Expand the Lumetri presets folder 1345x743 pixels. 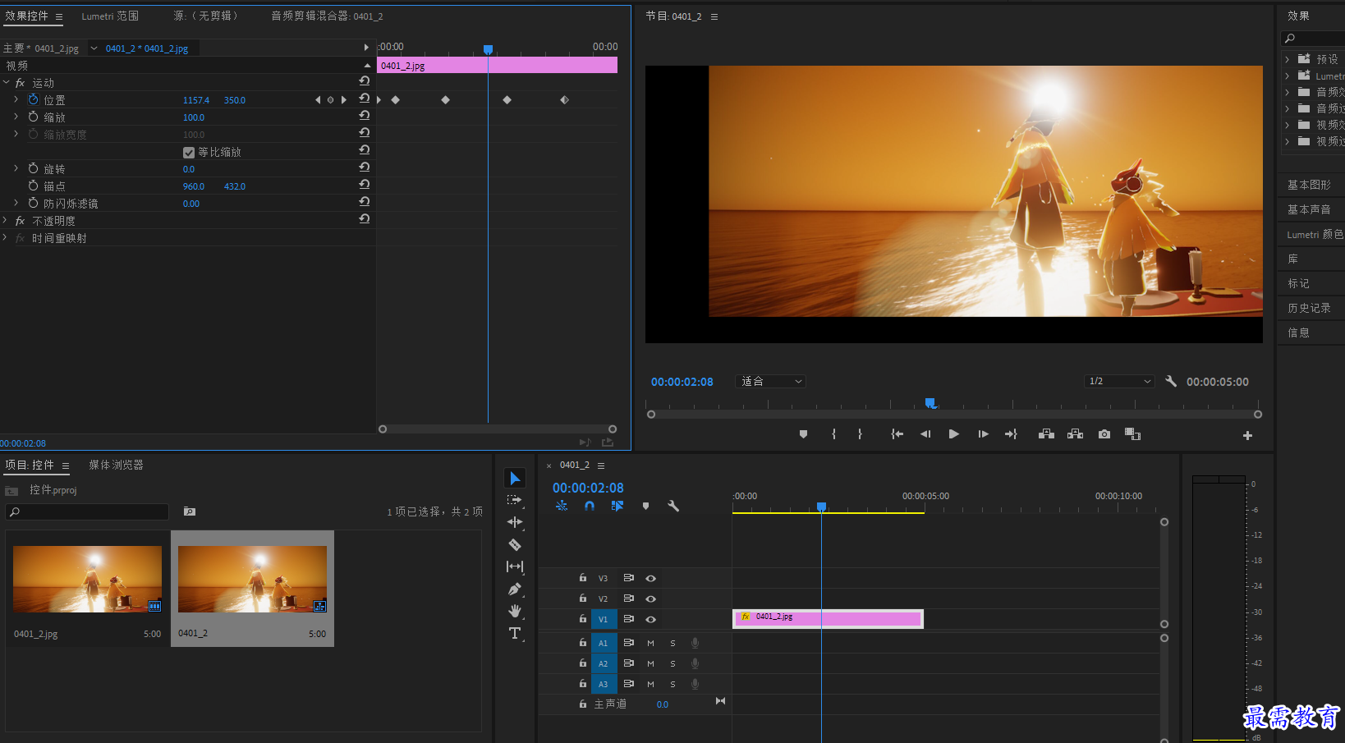point(1288,76)
